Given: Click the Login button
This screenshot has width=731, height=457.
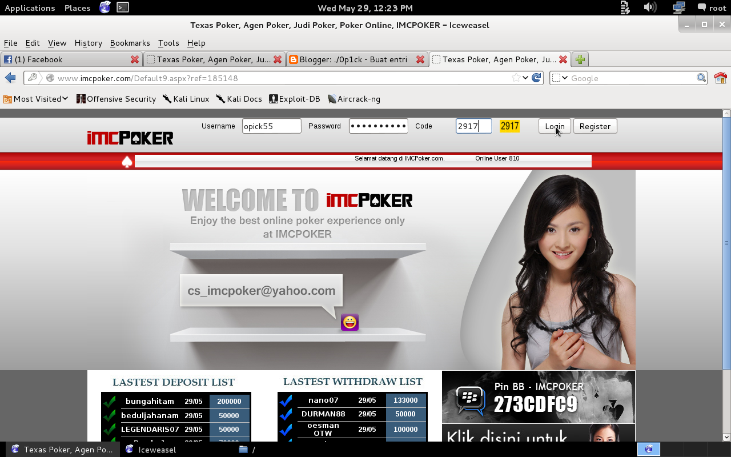Looking at the screenshot, I should [x=555, y=126].
